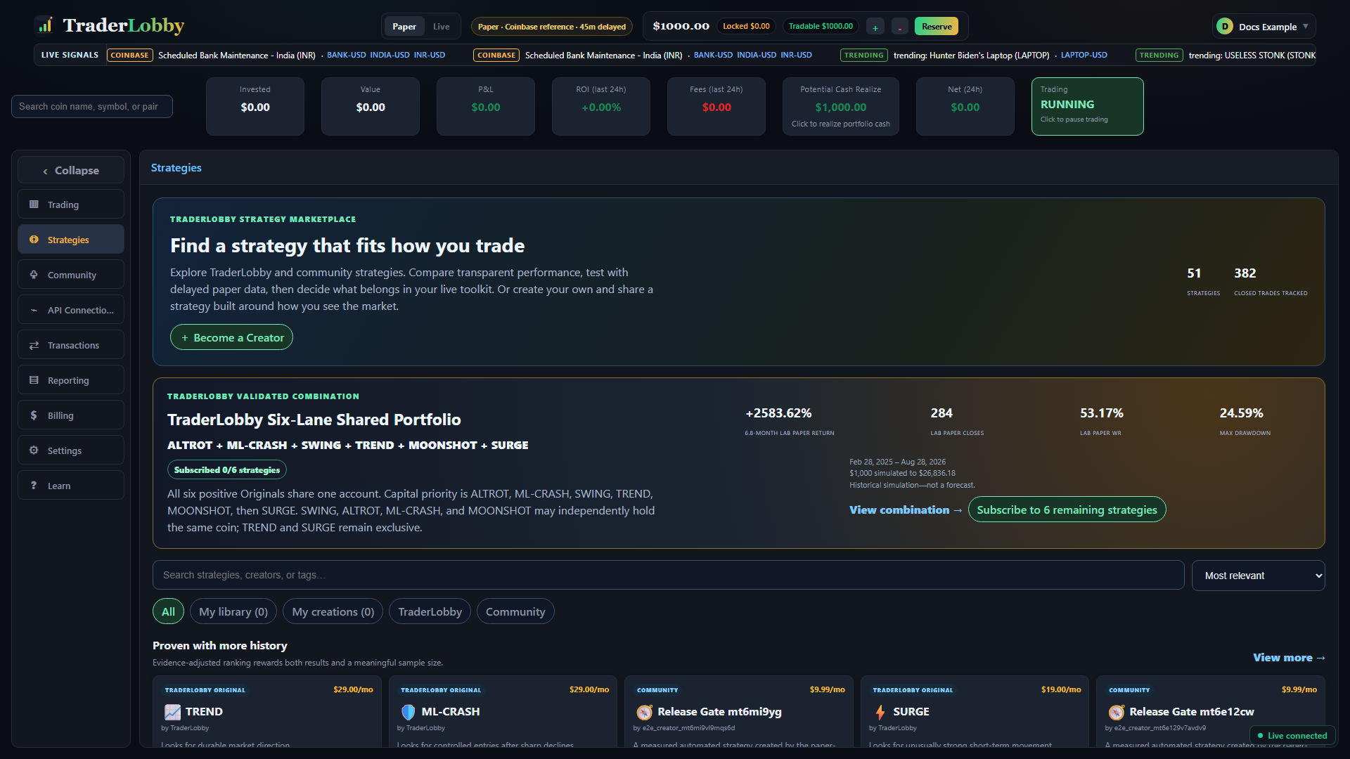This screenshot has width=1350, height=759.
Task: Focus the coin name search field
Action: click(x=92, y=106)
